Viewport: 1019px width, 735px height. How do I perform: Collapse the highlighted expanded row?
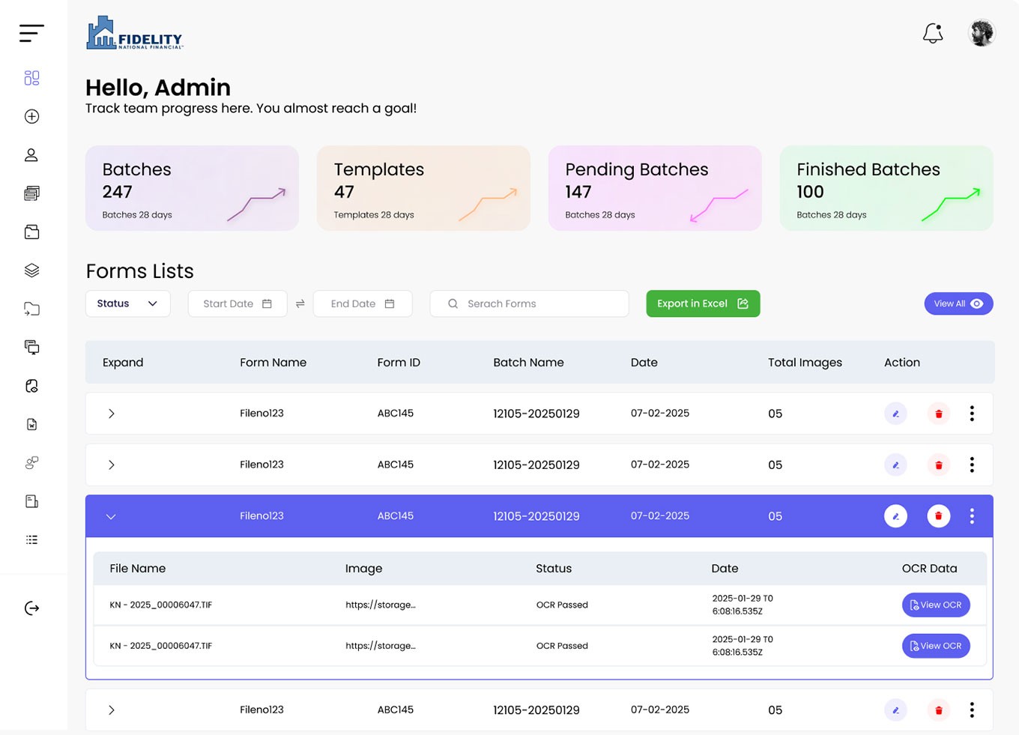click(x=111, y=516)
